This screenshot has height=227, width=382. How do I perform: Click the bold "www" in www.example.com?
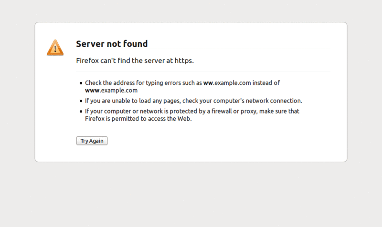[x=92, y=90]
